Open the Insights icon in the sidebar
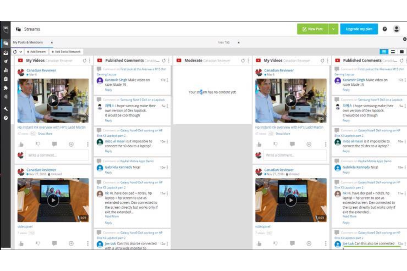The image size is (407, 271). pos(5,96)
